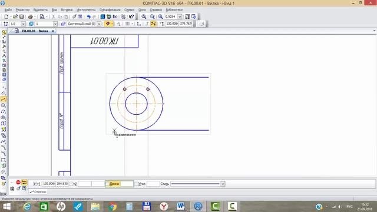Screen dimensions: 377x212
Task: Select the Arc tool in sidebar
Action: coord(4,111)
